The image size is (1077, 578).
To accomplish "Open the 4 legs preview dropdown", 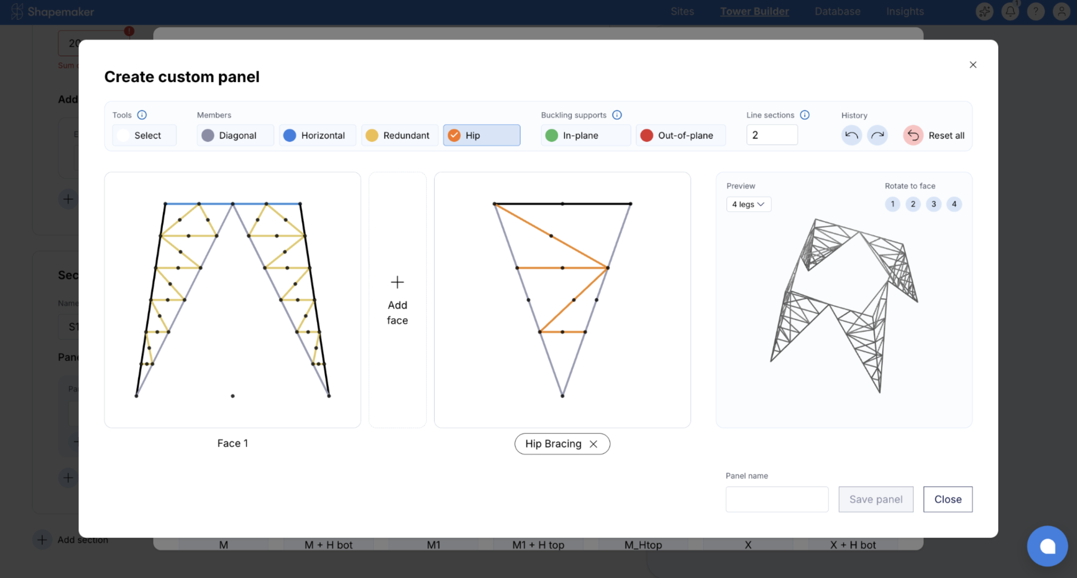I will (748, 204).
